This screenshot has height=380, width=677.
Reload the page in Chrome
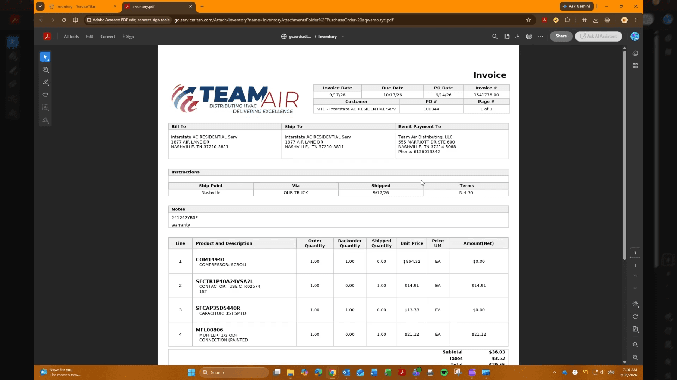point(64,20)
